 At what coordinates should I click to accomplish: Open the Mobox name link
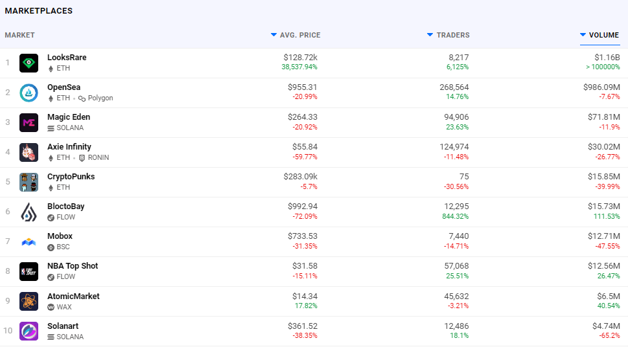click(x=60, y=236)
